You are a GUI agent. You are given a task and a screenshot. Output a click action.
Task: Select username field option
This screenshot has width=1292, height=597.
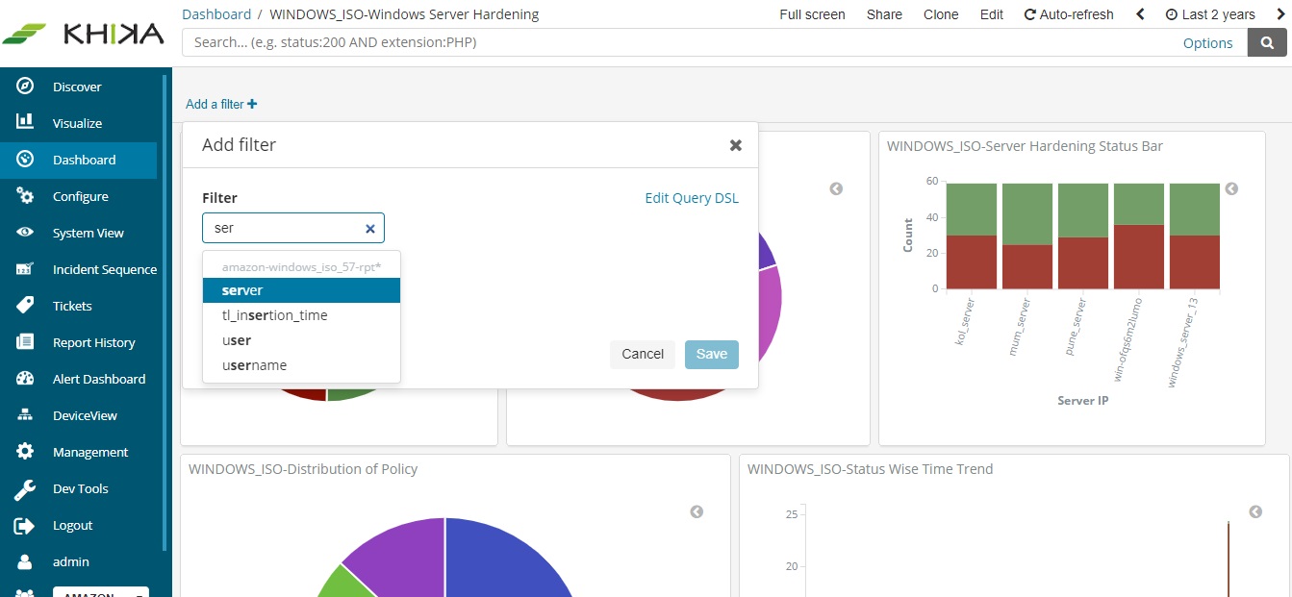click(301, 365)
